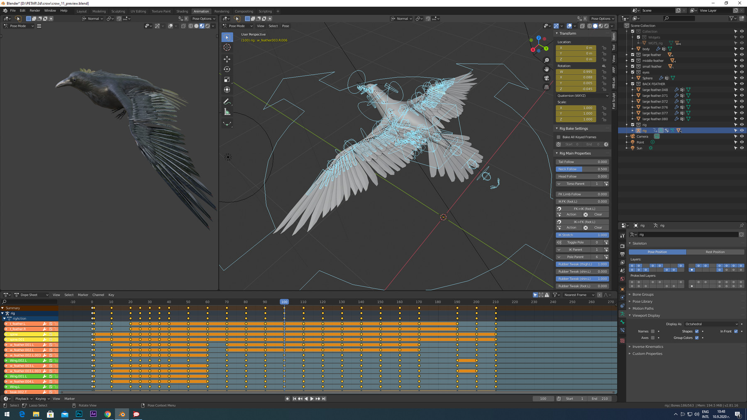The image size is (747, 420).
Task: Select the Move tool in the viewport toolbar
Action: point(227,59)
